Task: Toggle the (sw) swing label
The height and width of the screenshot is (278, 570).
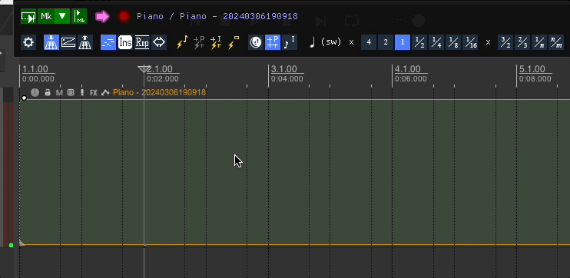Action: (x=331, y=42)
